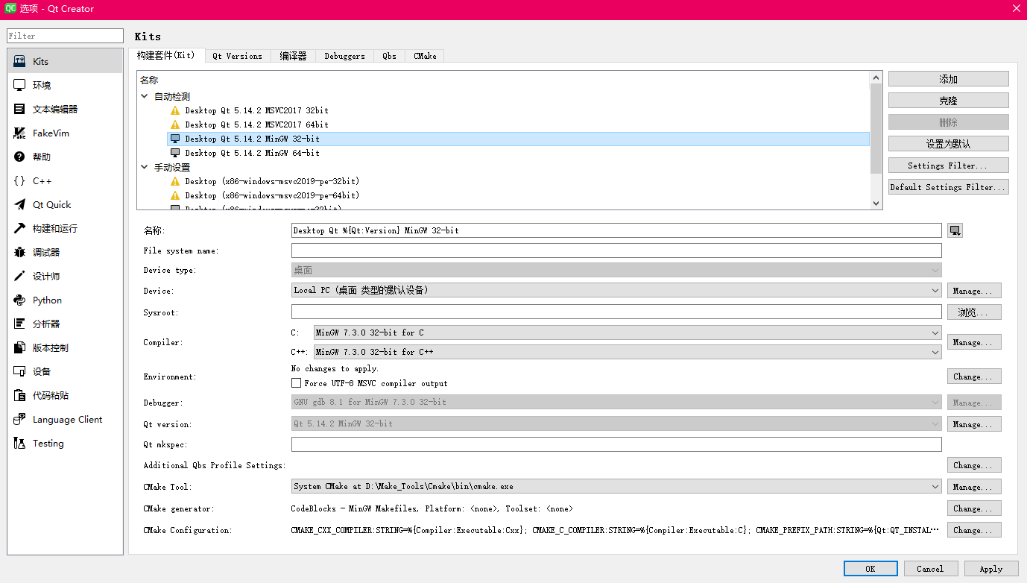
Task: Select the FakeVim icon
Action: [x=20, y=133]
